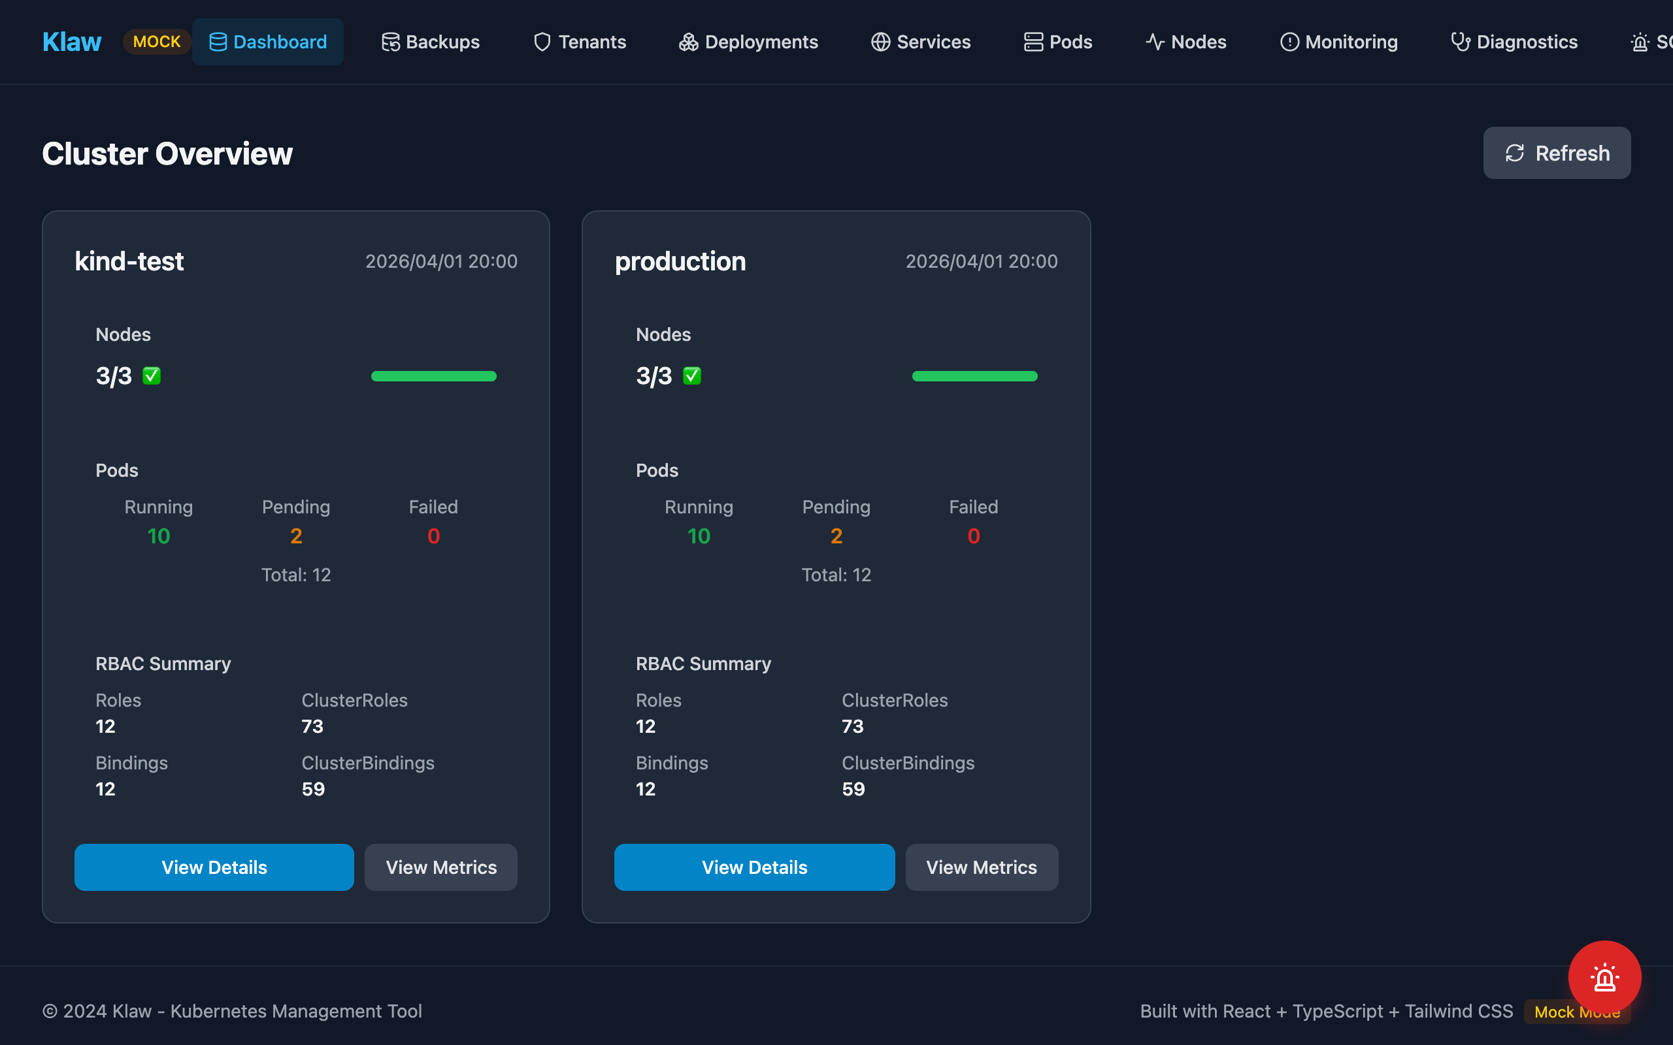Click the circular arrows icon in Refresh
1673x1045 pixels.
[1515, 153]
